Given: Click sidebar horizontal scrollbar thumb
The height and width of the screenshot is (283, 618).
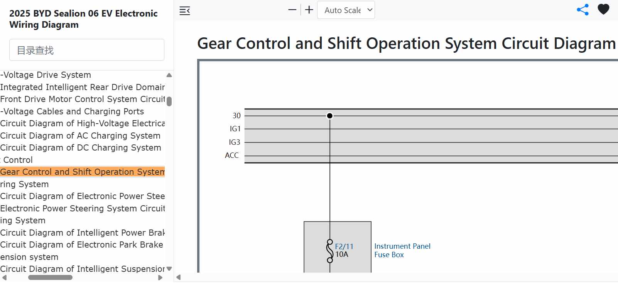Looking at the screenshot, I should click(x=50, y=278).
